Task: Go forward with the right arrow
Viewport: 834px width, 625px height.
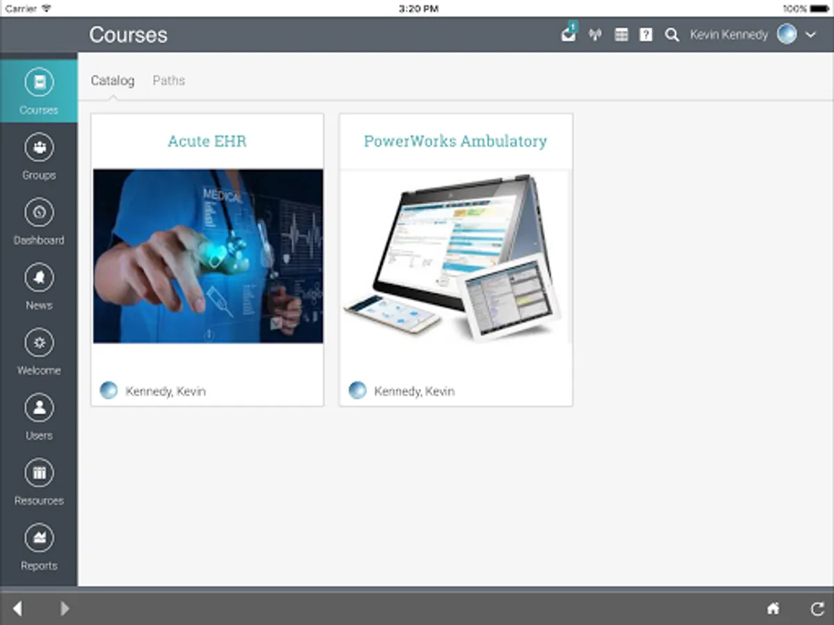Action: [65, 609]
